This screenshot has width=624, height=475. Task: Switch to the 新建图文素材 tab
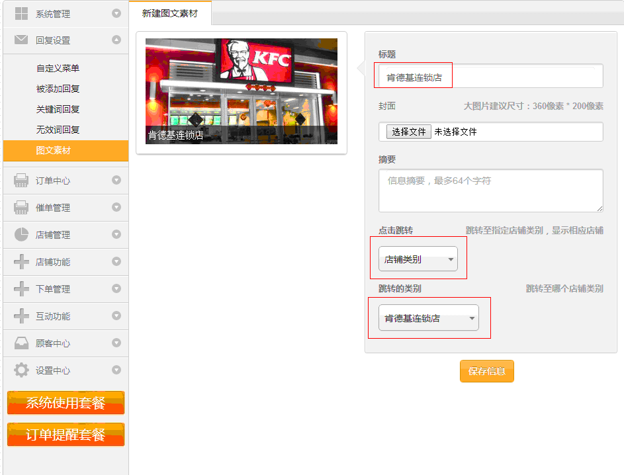click(170, 13)
